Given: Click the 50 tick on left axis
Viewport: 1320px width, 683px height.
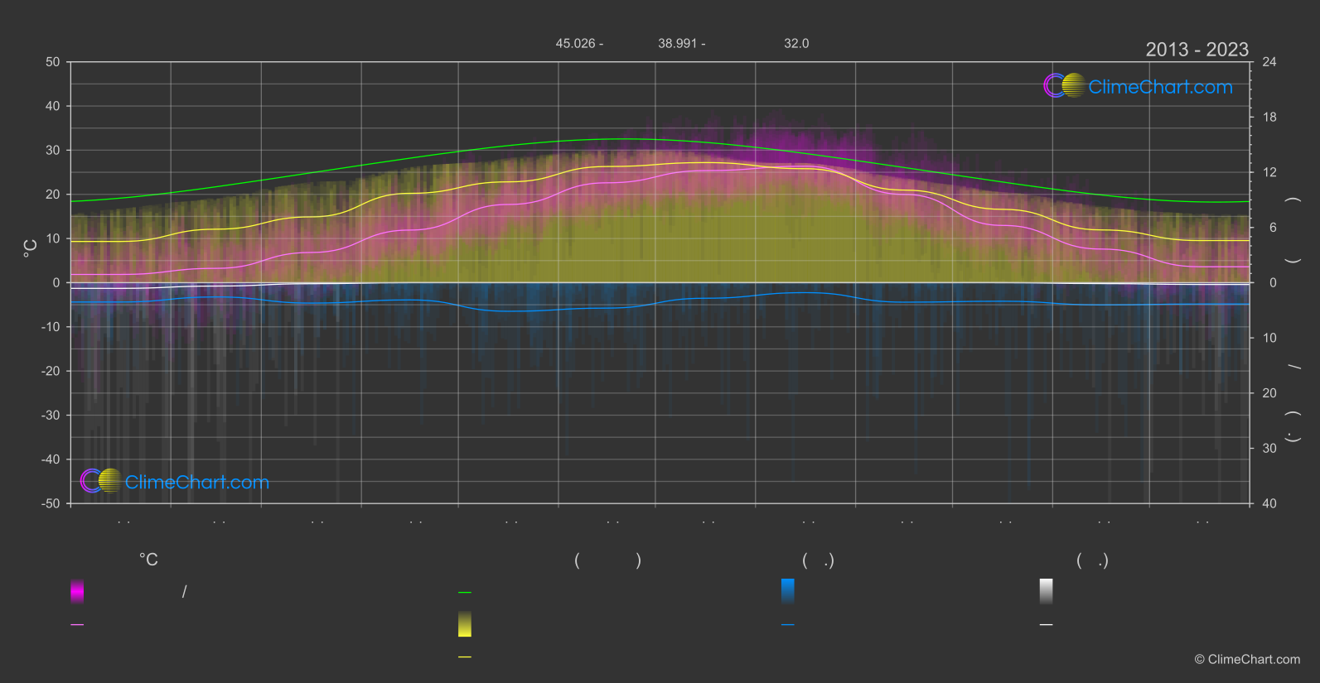Looking at the screenshot, I should point(53,62).
